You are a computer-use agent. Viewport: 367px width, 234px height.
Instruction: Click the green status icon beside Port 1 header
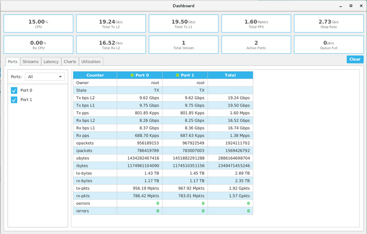(x=178, y=75)
